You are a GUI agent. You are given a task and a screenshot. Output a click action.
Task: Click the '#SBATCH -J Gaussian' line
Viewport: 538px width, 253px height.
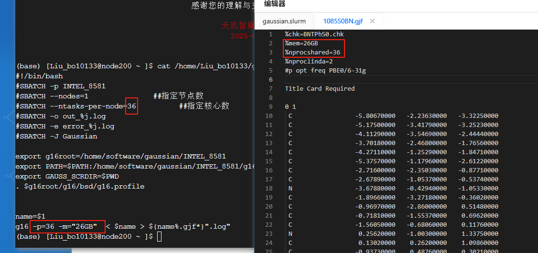56,137
